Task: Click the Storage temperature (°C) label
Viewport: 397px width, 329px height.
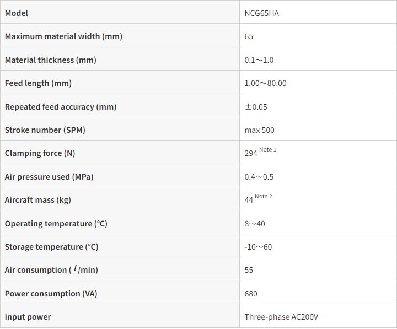Action: 51,247
